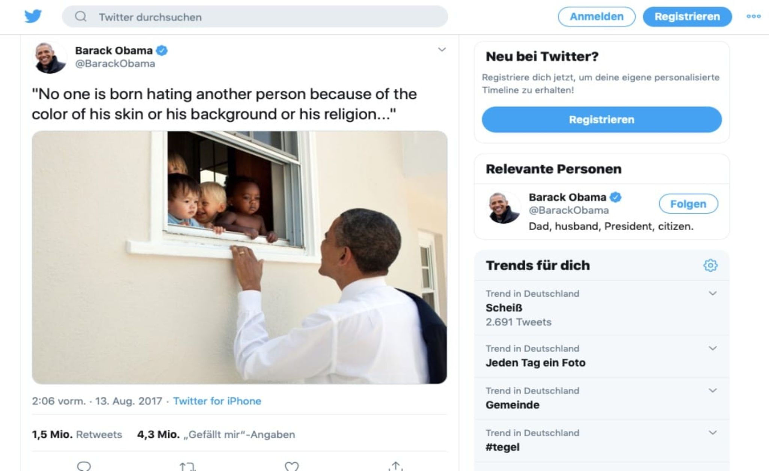Expand options for Gemeinde trend
Image resolution: width=769 pixels, height=471 pixels.
(x=712, y=390)
